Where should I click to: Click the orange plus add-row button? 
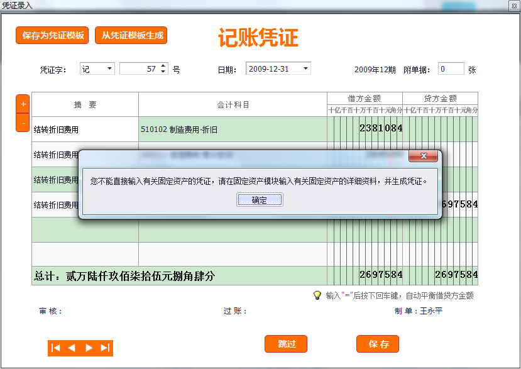pyautogui.click(x=23, y=104)
